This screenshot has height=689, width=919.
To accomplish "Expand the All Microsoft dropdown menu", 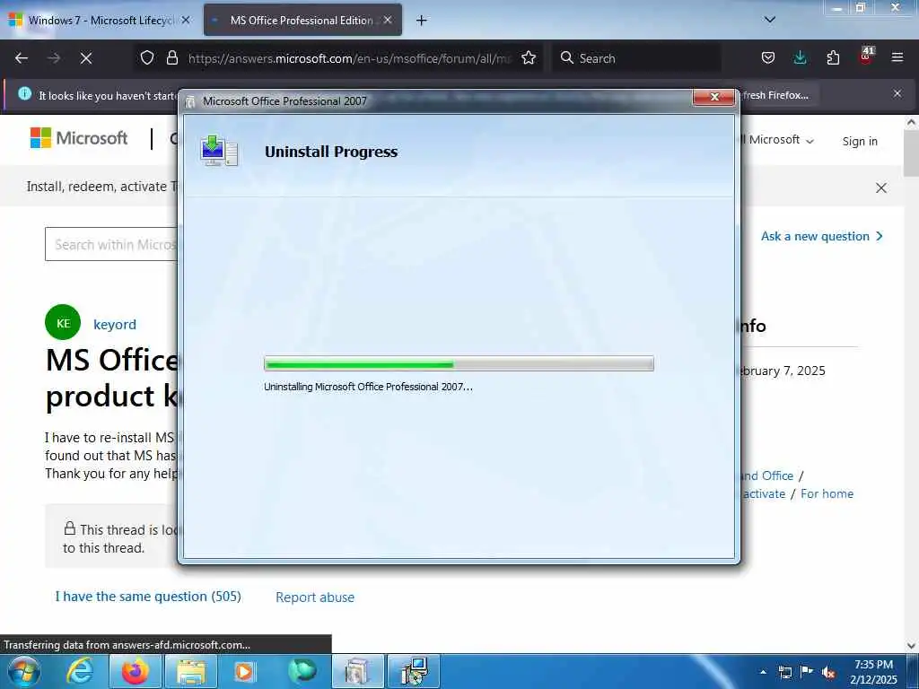I will pos(776,140).
